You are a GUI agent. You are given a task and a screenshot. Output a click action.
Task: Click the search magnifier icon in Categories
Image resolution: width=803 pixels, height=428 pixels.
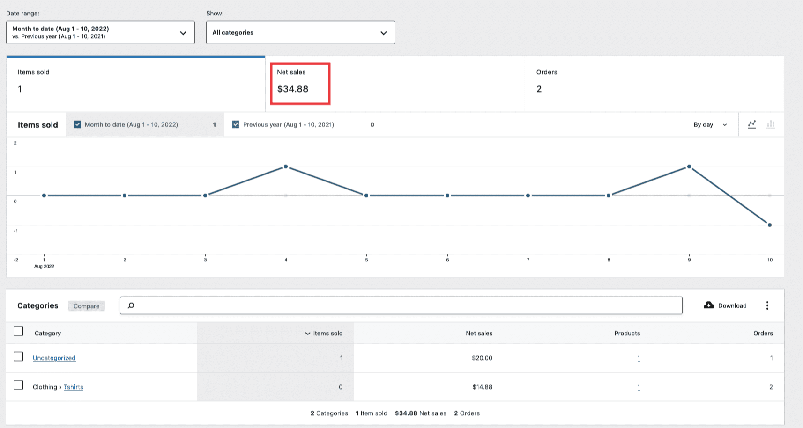(131, 305)
